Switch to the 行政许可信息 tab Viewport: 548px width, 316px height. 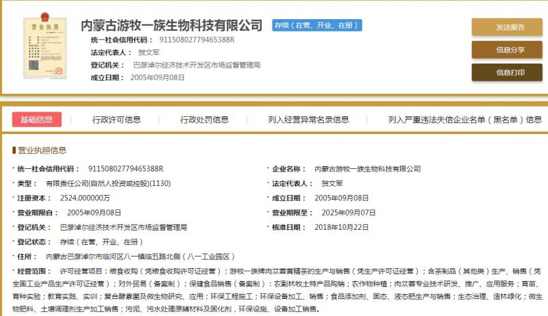point(116,120)
